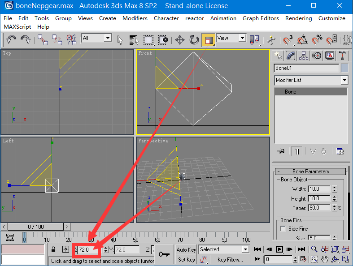
Task: Expand the selection filter All dropdown
Action: point(108,39)
